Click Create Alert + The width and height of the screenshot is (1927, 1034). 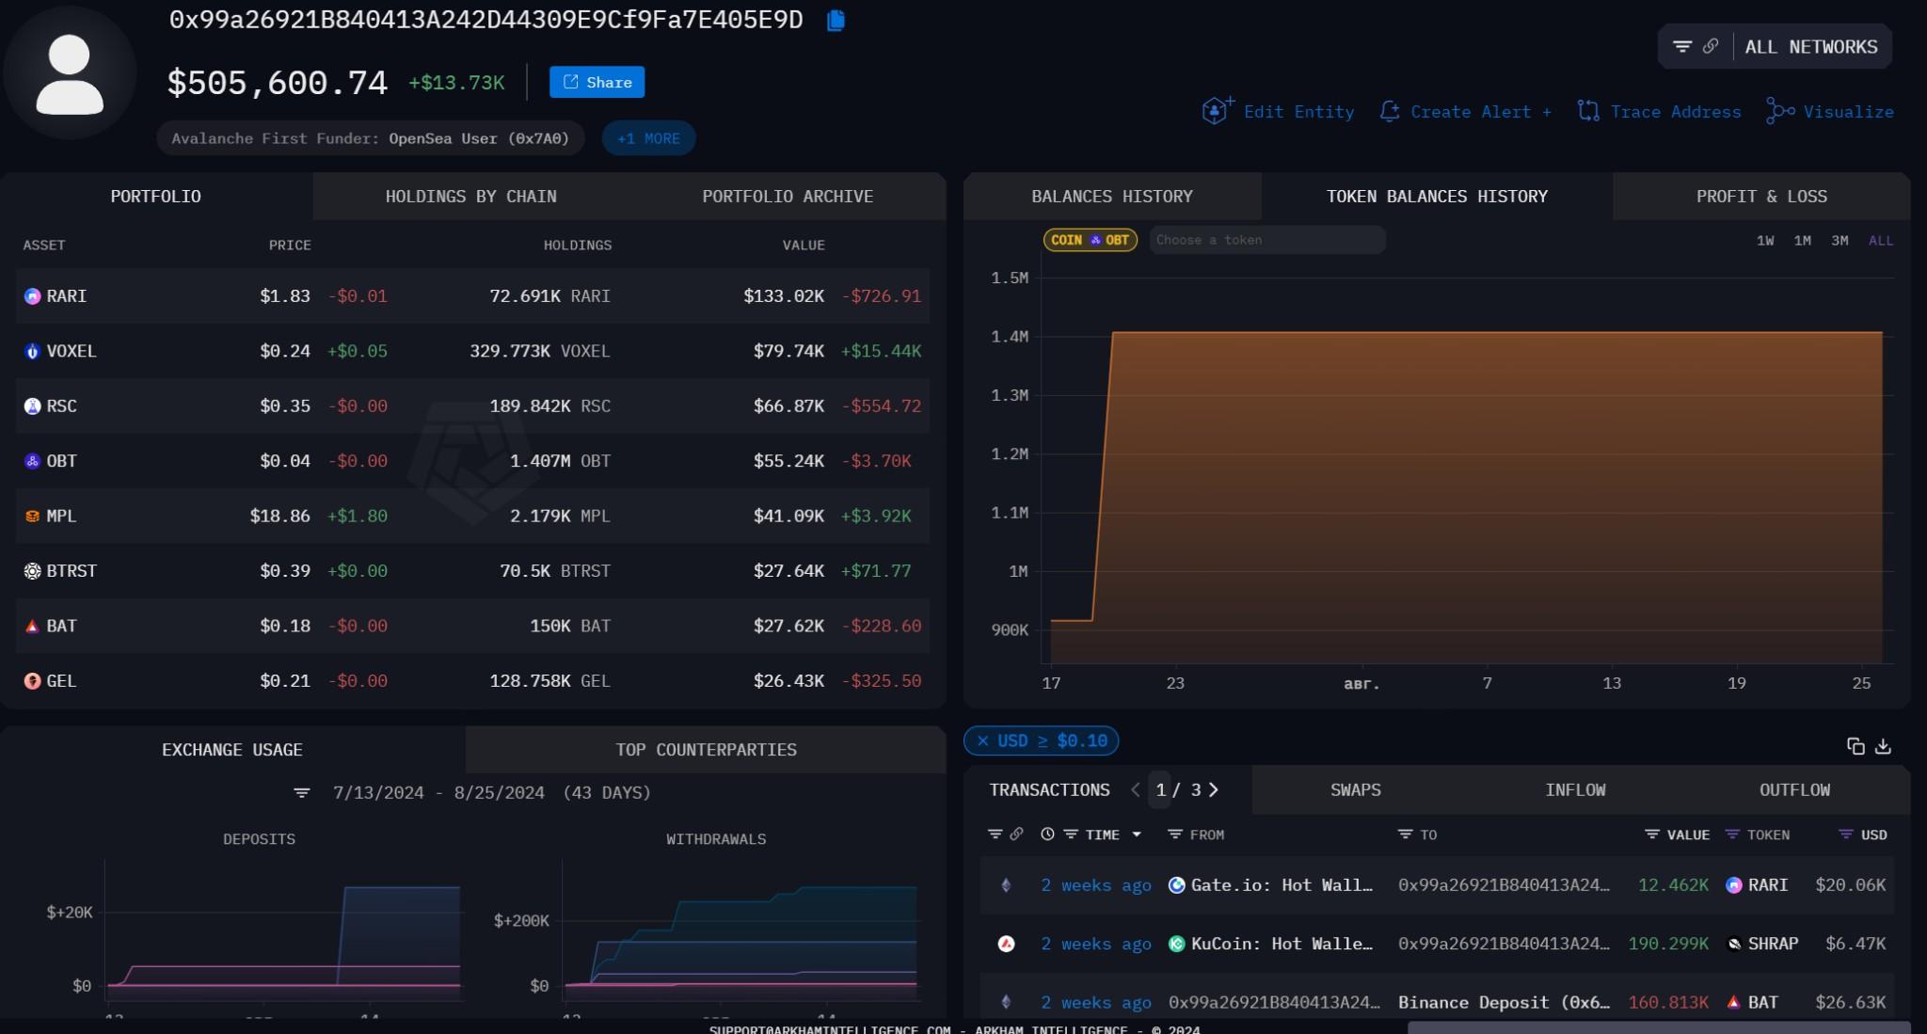(1465, 112)
